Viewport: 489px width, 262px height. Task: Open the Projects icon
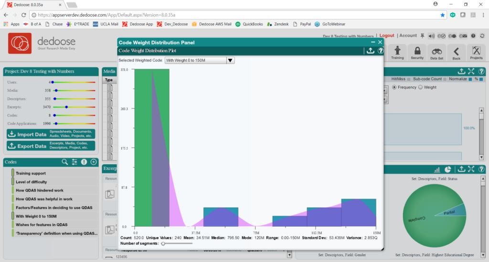pyautogui.click(x=476, y=52)
